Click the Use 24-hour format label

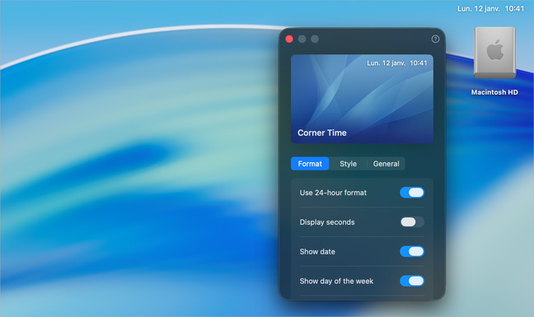[x=333, y=193]
